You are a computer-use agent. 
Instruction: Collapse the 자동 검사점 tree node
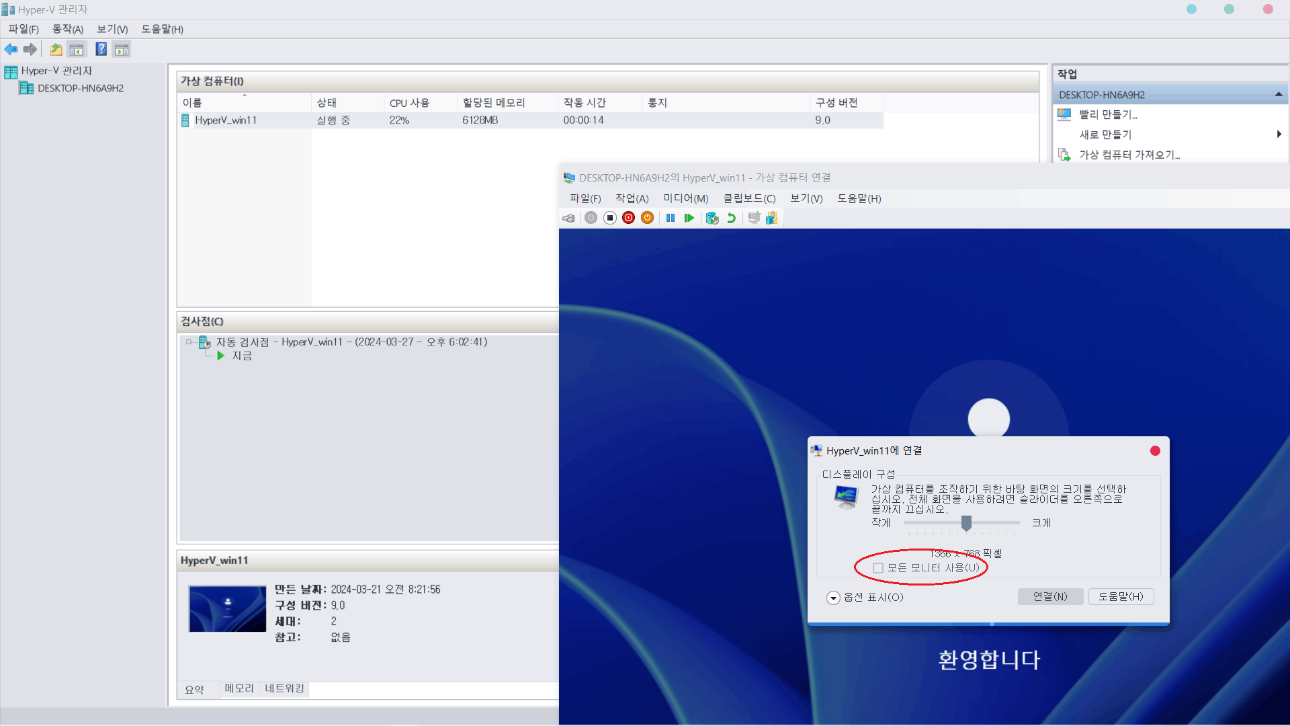pyautogui.click(x=189, y=342)
